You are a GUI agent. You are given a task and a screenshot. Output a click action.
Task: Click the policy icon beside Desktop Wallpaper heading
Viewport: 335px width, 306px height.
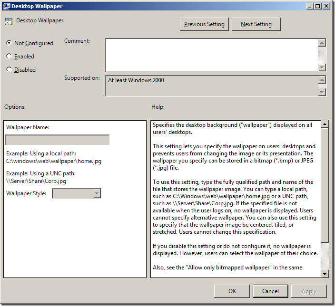(x=9, y=21)
